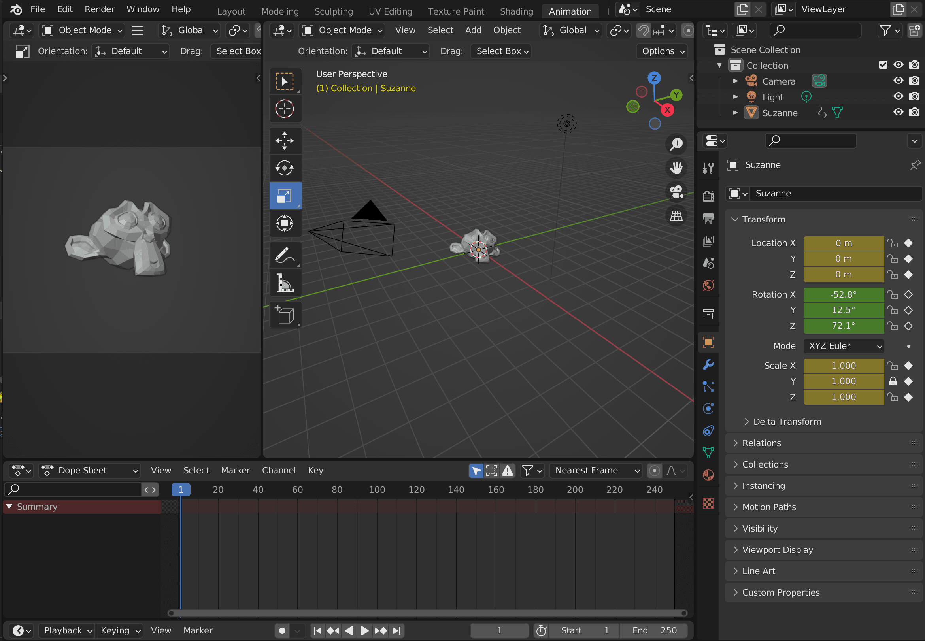Select the 3D Cursor tool
925x641 pixels.
click(x=285, y=109)
